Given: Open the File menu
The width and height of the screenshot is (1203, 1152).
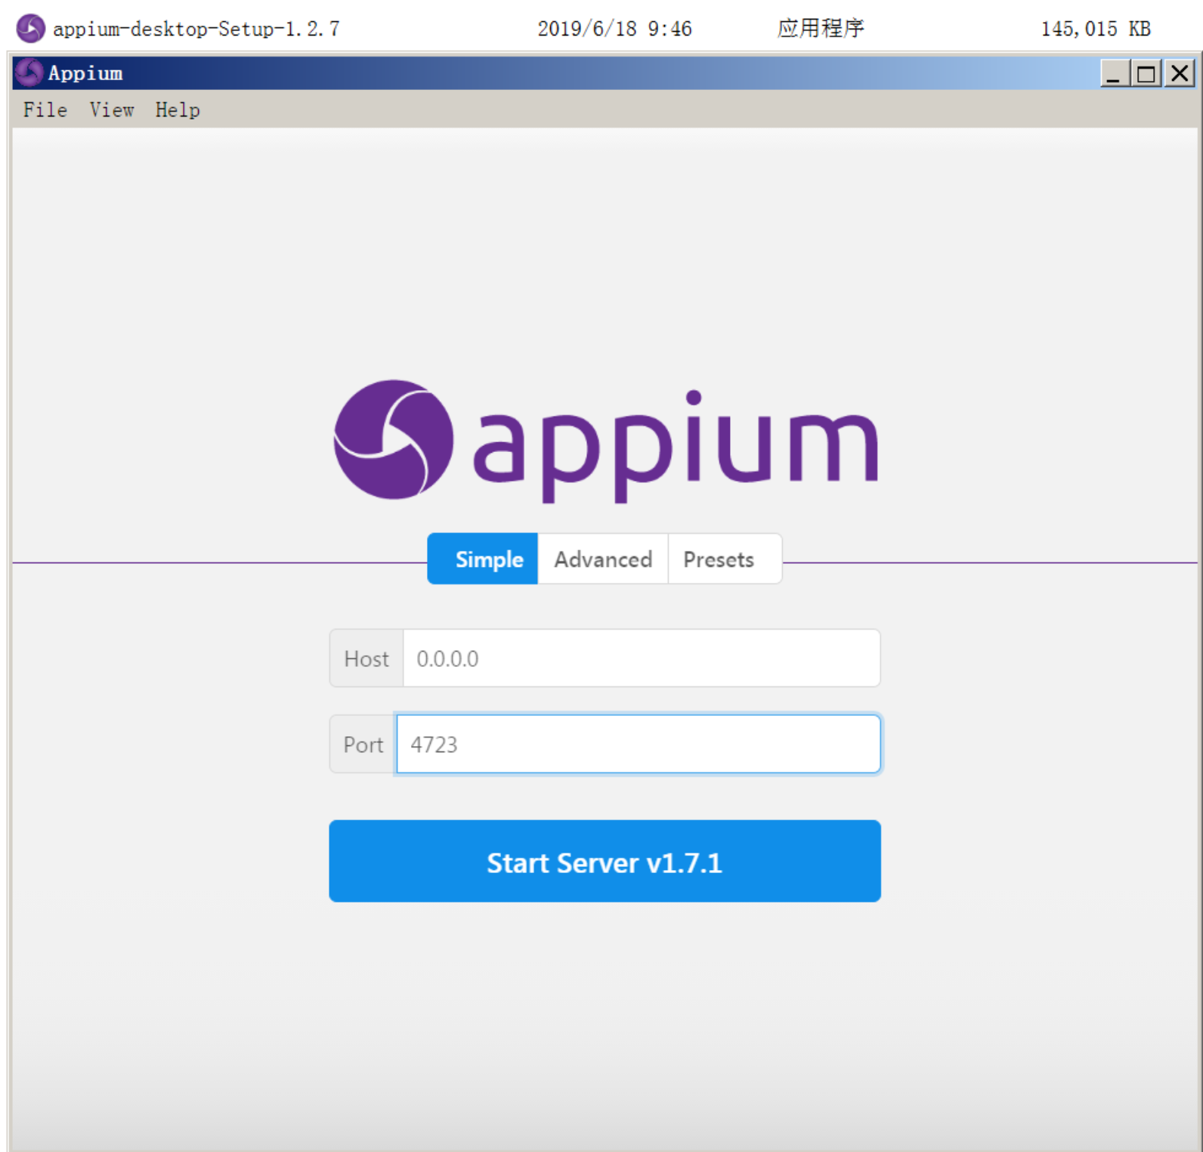Looking at the screenshot, I should click(x=45, y=110).
